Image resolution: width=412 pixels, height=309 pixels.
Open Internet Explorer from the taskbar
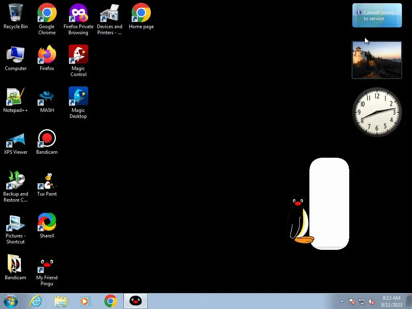click(x=36, y=301)
